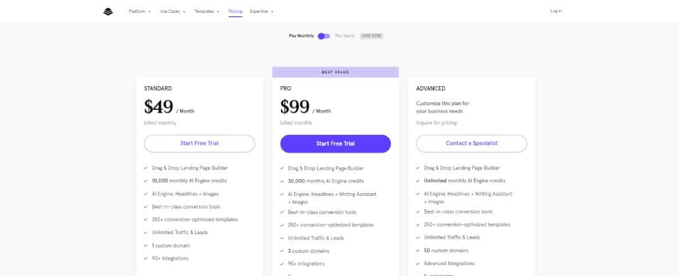Click checkmark next to 30,000 monthly AI credits
679x276 pixels.
282,181
